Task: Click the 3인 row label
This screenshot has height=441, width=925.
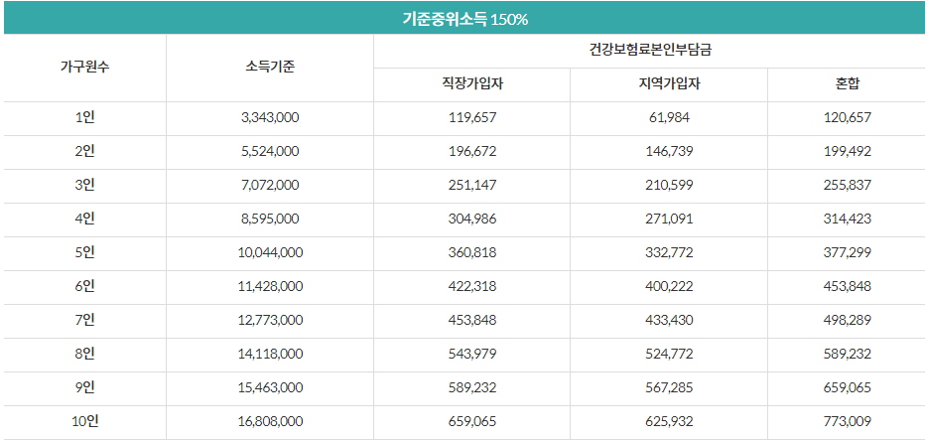Action: pyautogui.click(x=85, y=185)
